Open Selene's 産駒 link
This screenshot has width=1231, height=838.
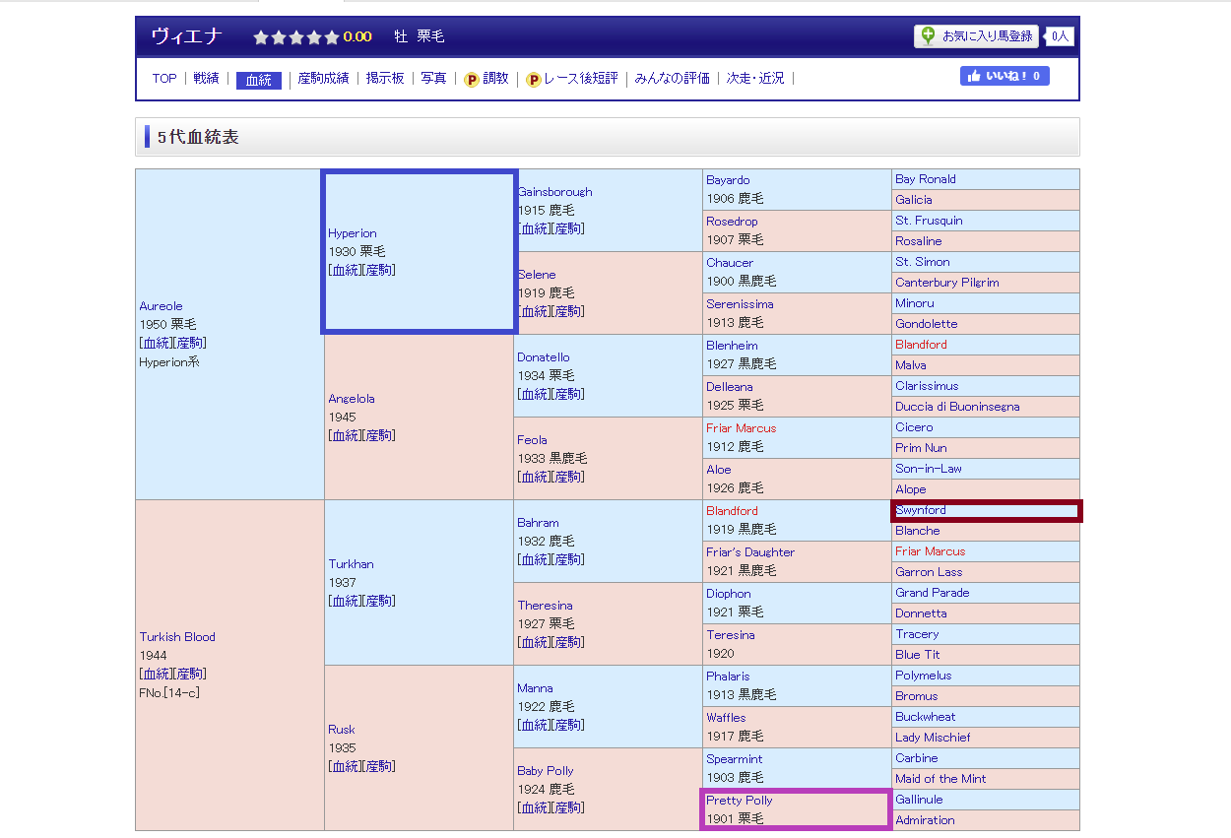point(569,311)
